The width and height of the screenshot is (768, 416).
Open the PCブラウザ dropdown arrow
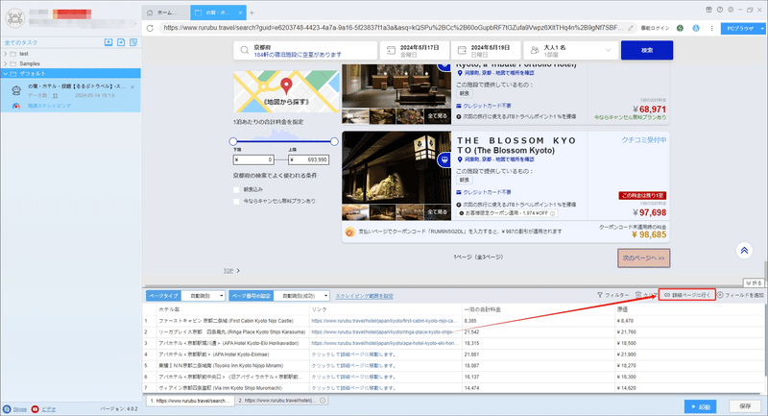[x=762, y=29]
